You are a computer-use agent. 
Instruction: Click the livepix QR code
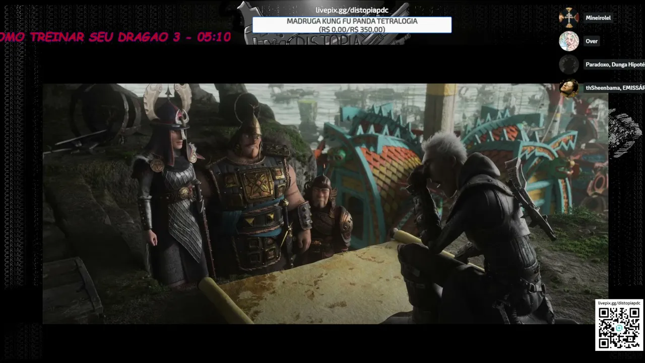619,328
